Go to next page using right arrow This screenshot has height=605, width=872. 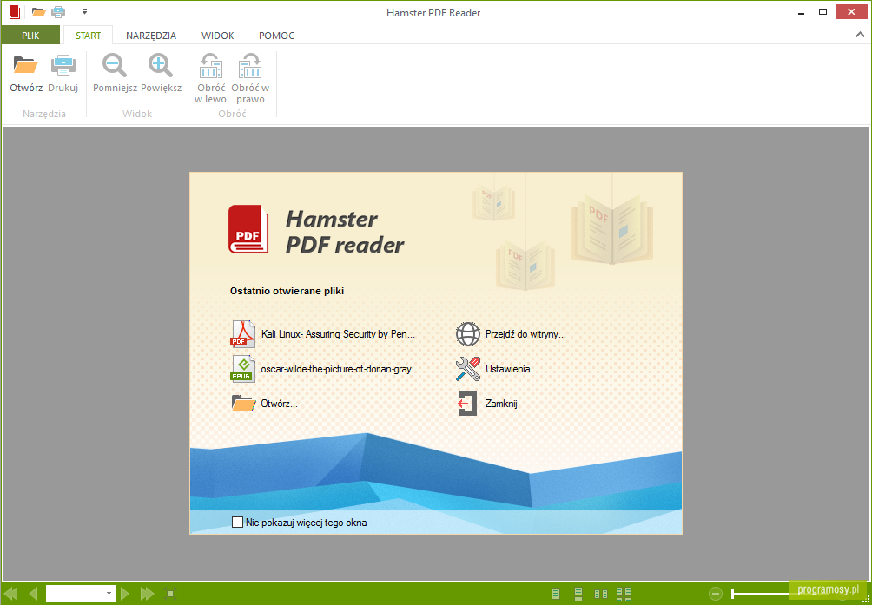pyautogui.click(x=125, y=594)
